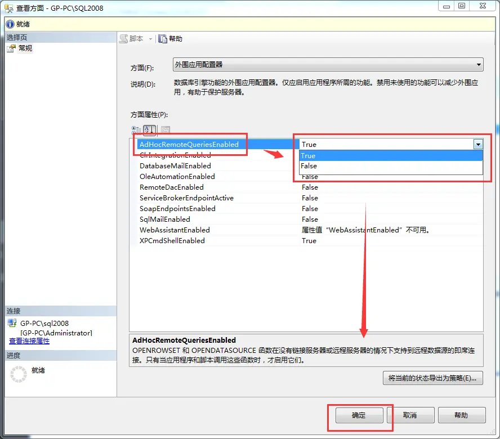Image resolution: width=500 pixels, height=439 pixels.
Task: Click the server connection icon beside GP-PC\sql2008
Action: (12, 324)
